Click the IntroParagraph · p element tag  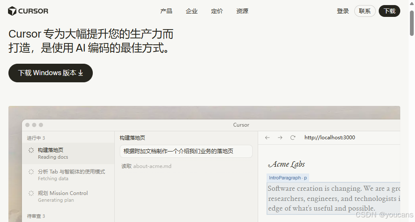pos(288,178)
